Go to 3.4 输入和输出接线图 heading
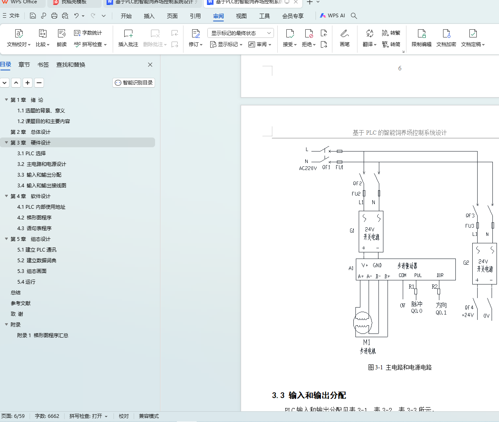Viewport: 499px width, 422px height. [x=42, y=185]
